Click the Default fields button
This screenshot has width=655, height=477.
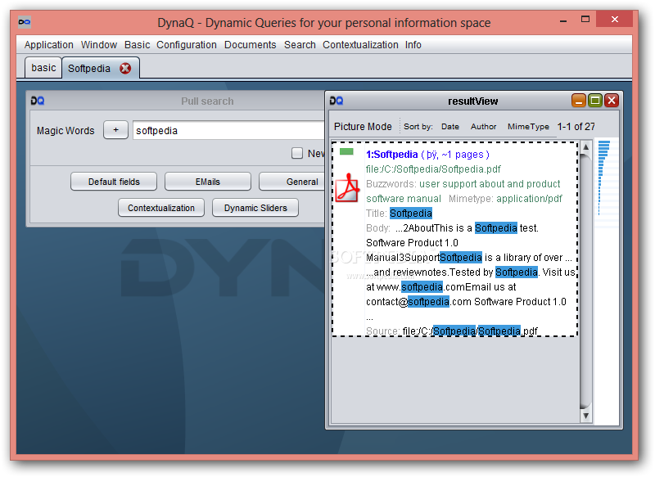(114, 182)
